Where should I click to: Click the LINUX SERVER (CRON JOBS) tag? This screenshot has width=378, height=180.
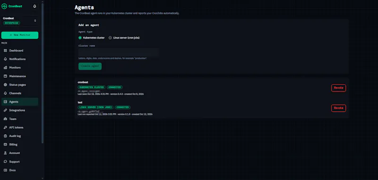[95, 107]
